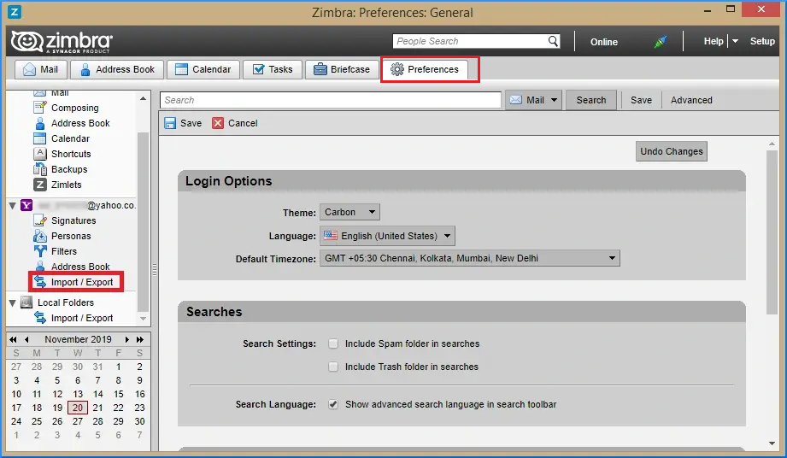Go to next month in mini calendar
This screenshot has width=787, height=458.
(127, 339)
